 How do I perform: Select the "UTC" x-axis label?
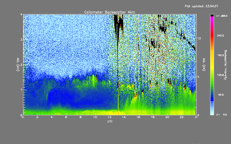[110, 121]
